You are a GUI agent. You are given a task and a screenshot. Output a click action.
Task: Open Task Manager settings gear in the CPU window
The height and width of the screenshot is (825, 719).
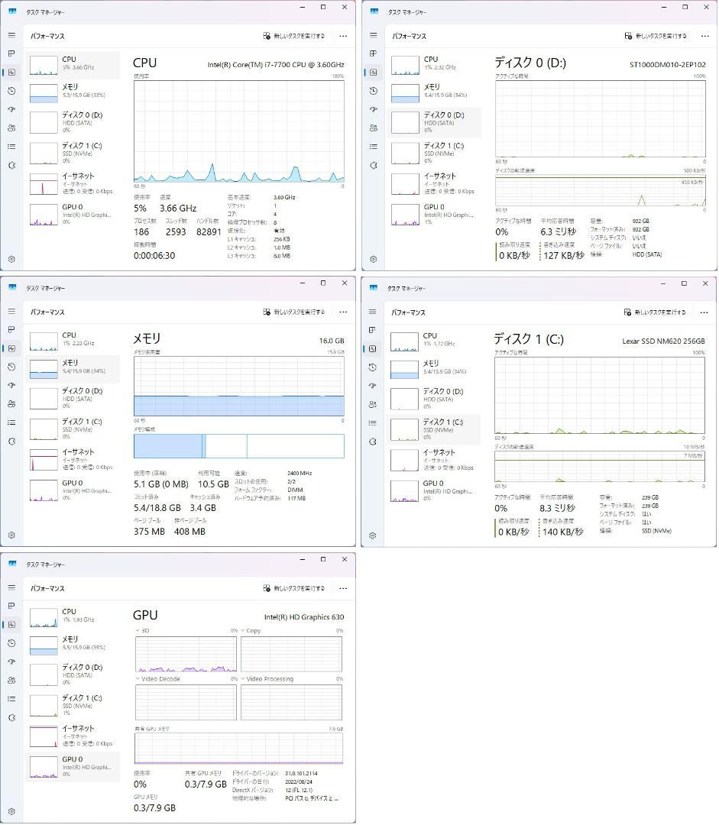[x=11, y=259]
